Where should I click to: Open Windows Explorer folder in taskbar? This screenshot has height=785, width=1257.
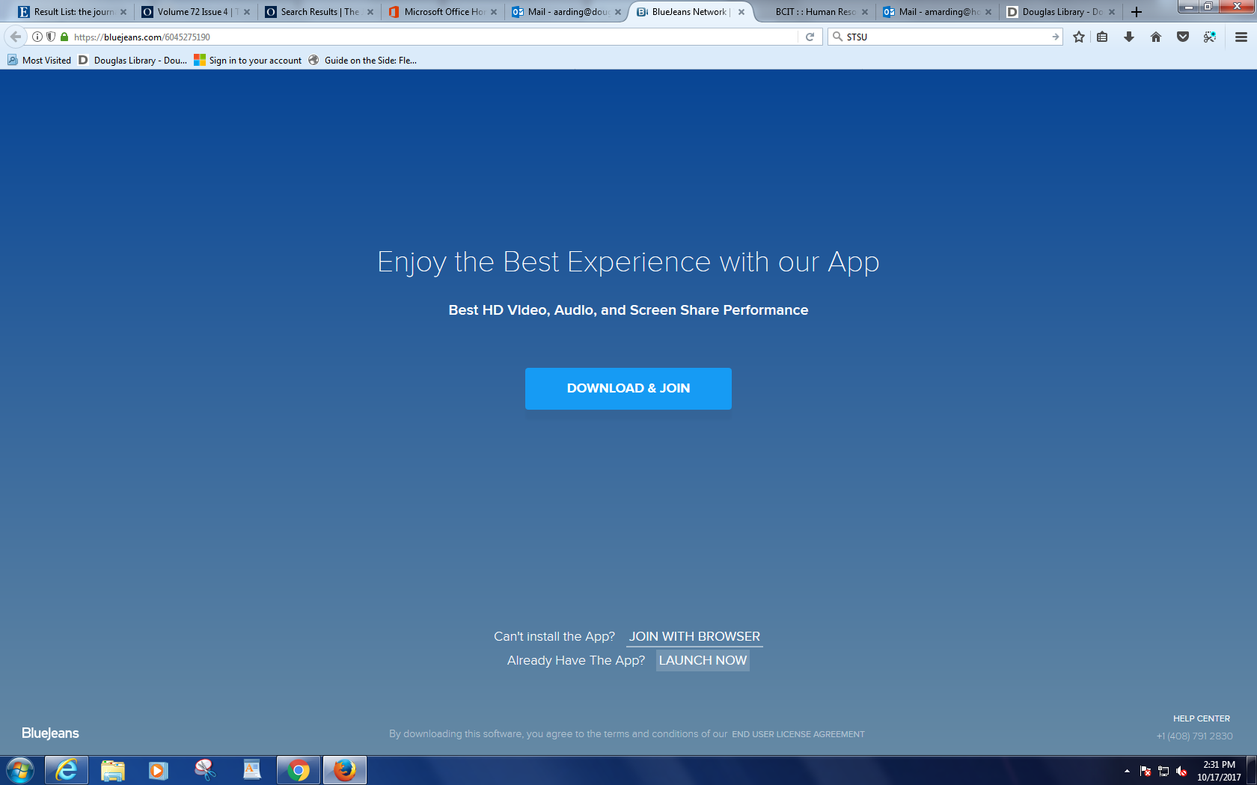point(113,770)
